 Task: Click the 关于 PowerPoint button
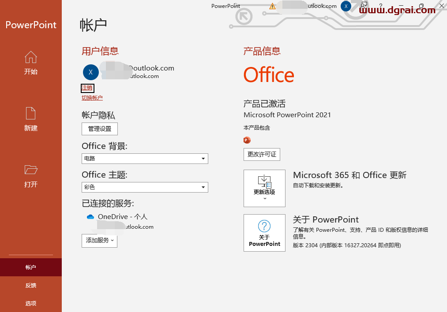[x=264, y=233]
